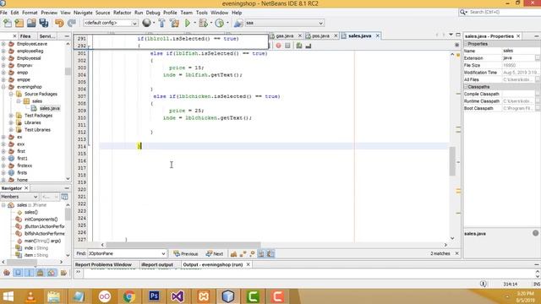Click the editor vertical scrollbar thumb
This screenshot has width=541, height=304.
click(x=452, y=161)
